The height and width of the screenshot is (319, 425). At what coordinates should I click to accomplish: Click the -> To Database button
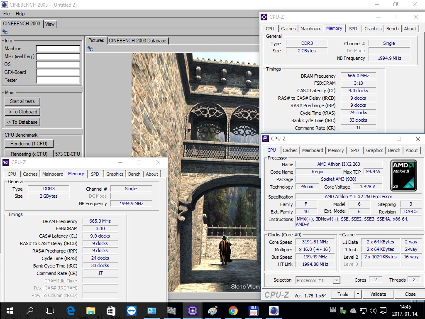22,122
